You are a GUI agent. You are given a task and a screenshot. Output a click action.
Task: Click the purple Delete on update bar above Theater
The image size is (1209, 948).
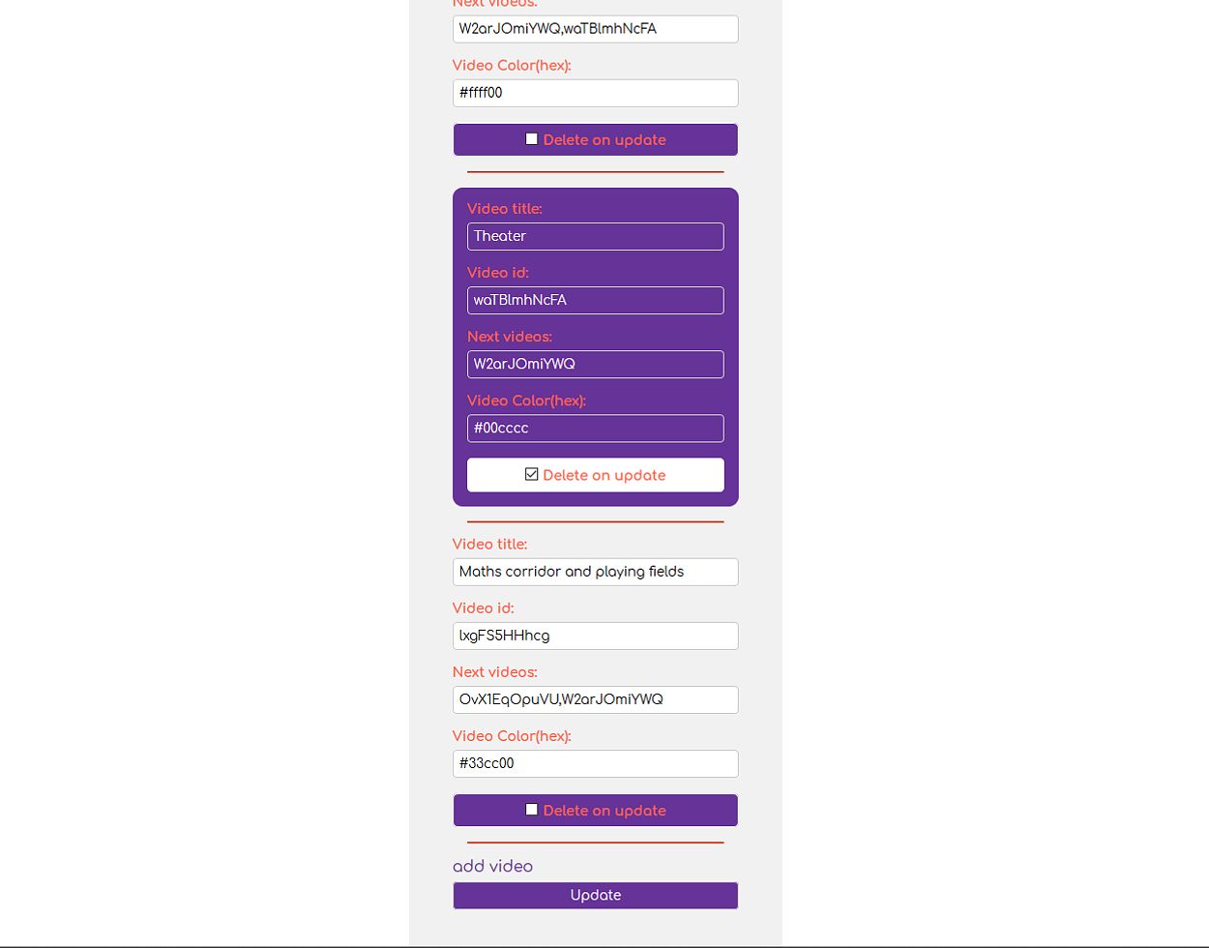click(596, 139)
